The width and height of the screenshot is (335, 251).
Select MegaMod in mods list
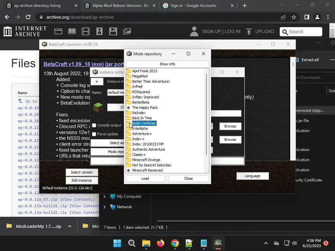[140, 76]
